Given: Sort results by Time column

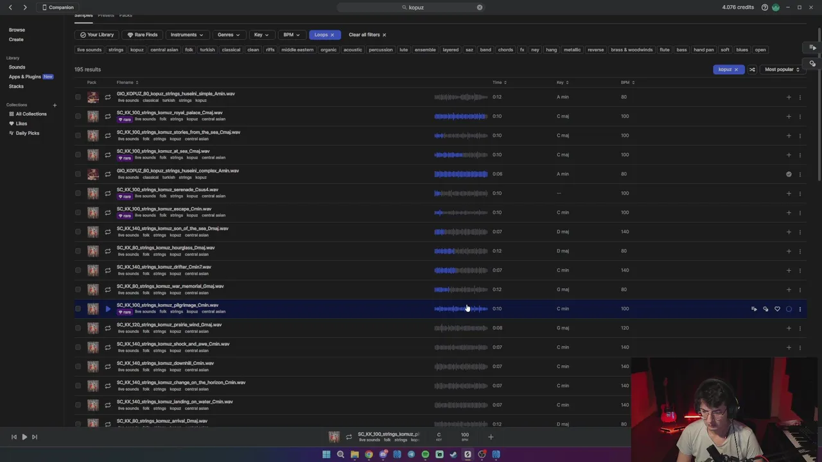Looking at the screenshot, I should point(499,82).
